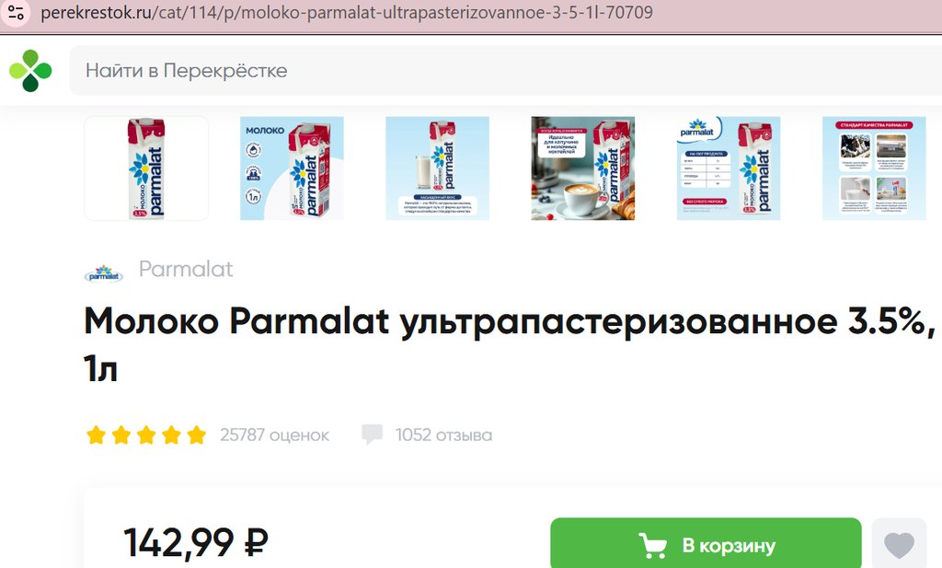Focus the 'Найти в Перекрёстке' search field
Viewport: 942px width, 568px height.
506,70
